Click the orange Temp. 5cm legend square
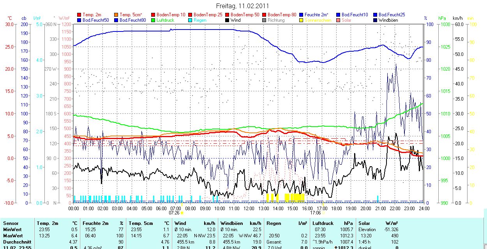Image resolution: width=487 pixels, height=249 pixels. (116, 15)
